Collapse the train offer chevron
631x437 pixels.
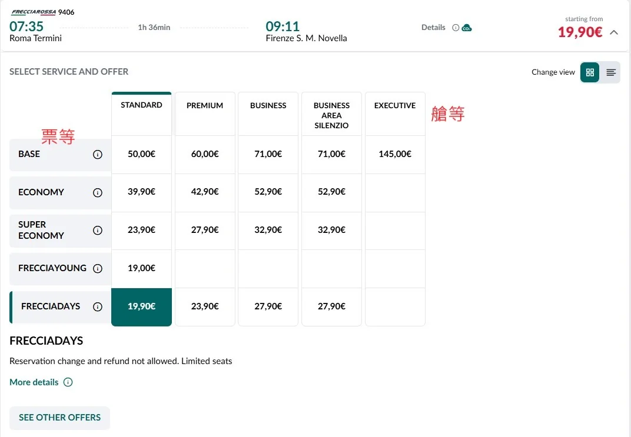point(614,32)
